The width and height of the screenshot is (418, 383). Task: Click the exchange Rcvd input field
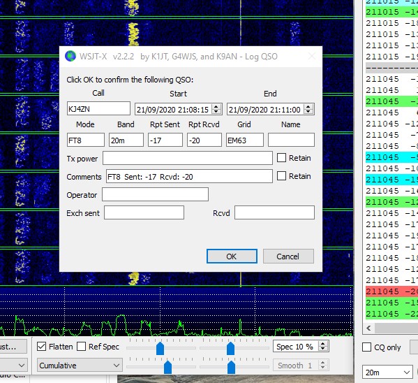pos(274,212)
